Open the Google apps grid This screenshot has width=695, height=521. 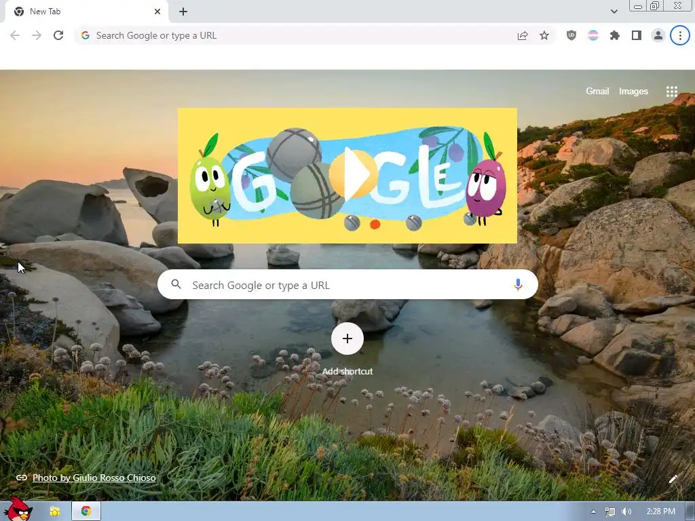click(x=671, y=92)
